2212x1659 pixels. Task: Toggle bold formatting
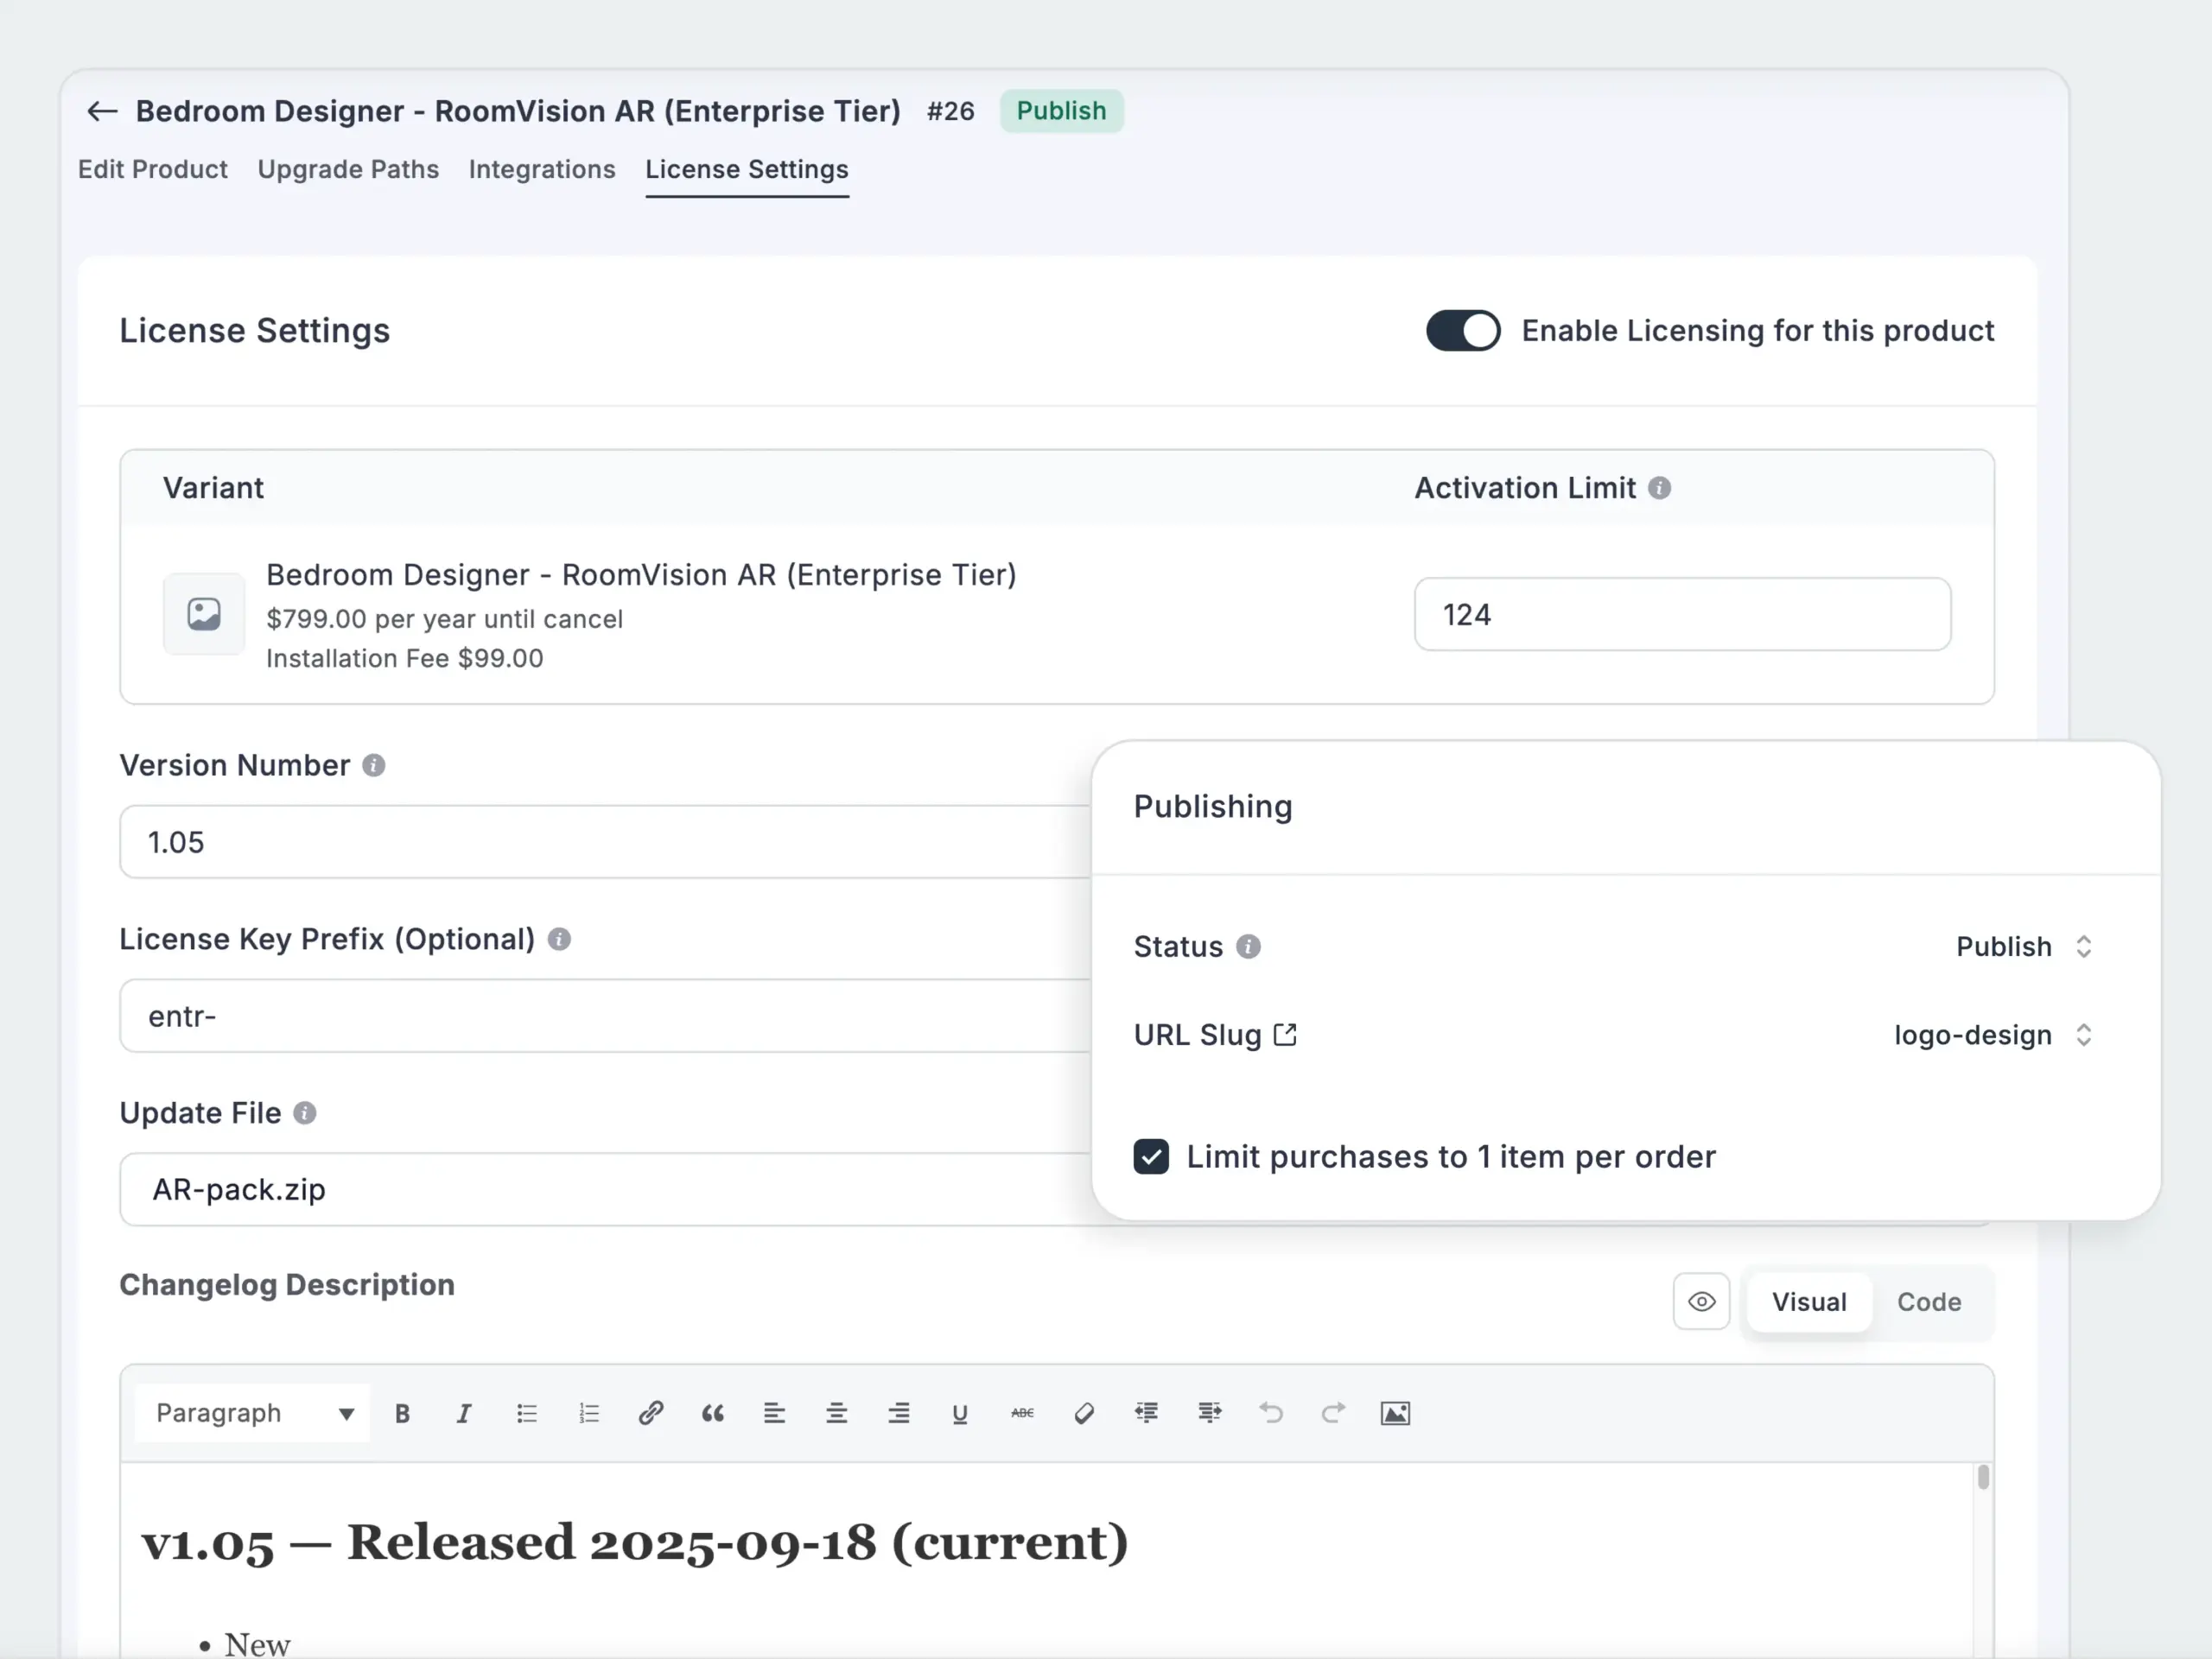(402, 1413)
